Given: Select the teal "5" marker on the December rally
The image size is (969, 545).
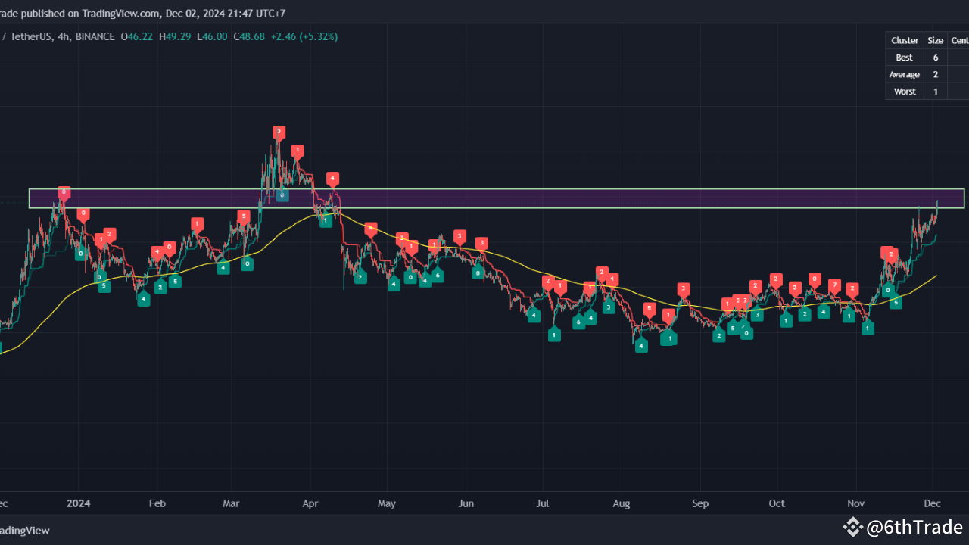Looking at the screenshot, I should point(896,301).
